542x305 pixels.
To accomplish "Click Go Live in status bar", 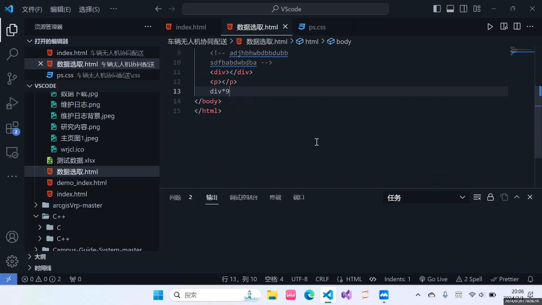I will pyautogui.click(x=433, y=279).
